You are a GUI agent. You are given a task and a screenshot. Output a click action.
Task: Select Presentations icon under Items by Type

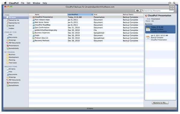[x=8, y=46]
